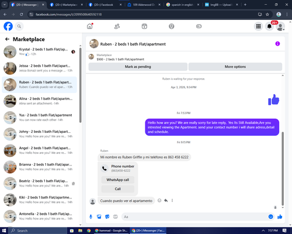Viewport: 292px width, 234px height.
Task: Open the Facebook logo home link
Action: coord(8,26)
